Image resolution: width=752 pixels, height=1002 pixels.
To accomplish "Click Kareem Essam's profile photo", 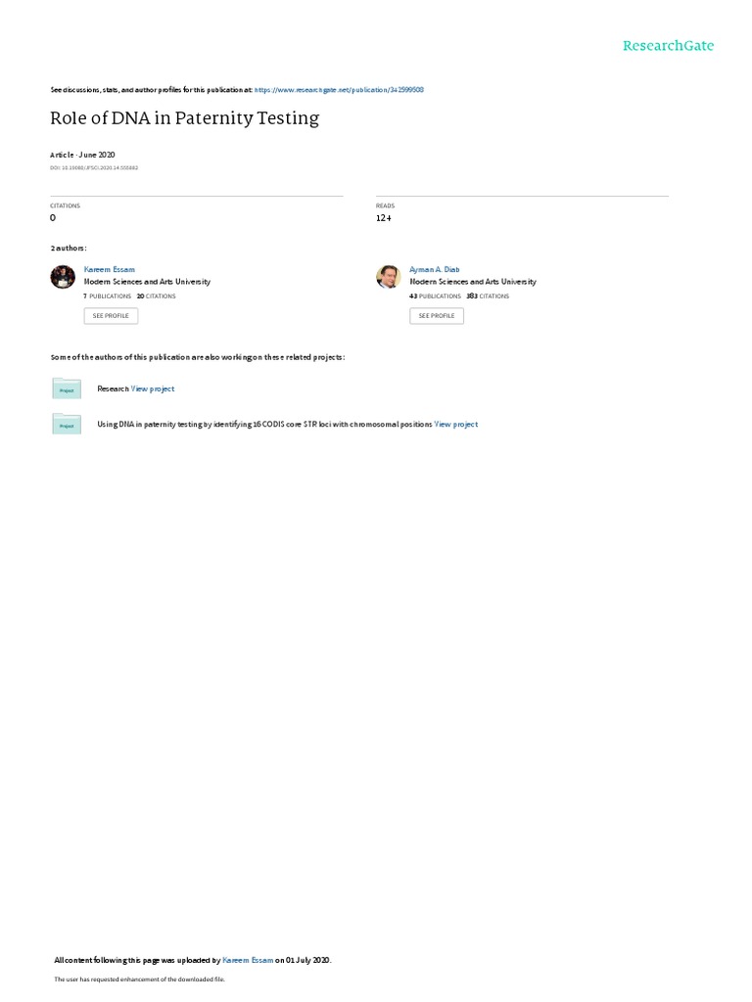I will tap(63, 277).
